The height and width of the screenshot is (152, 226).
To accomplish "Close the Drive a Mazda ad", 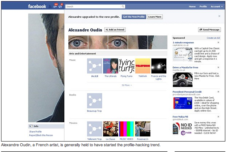I will 218,67.
